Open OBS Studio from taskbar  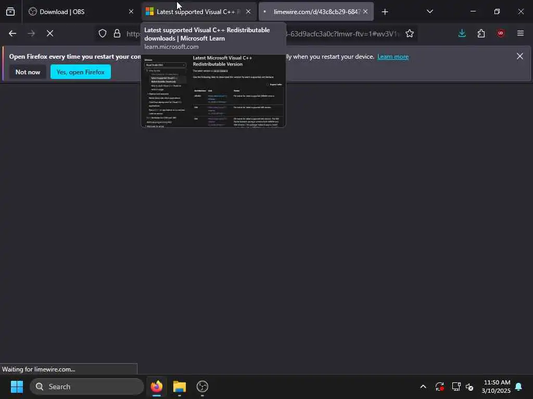[202, 387]
